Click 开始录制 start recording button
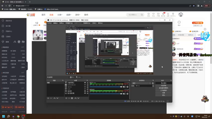This screenshot has width=212, height=119. 164,85
